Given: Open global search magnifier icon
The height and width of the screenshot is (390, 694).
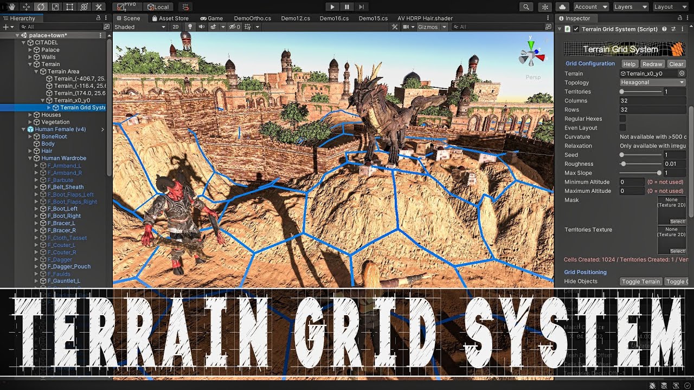Looking at the screenshot, I should click(526, 7).
